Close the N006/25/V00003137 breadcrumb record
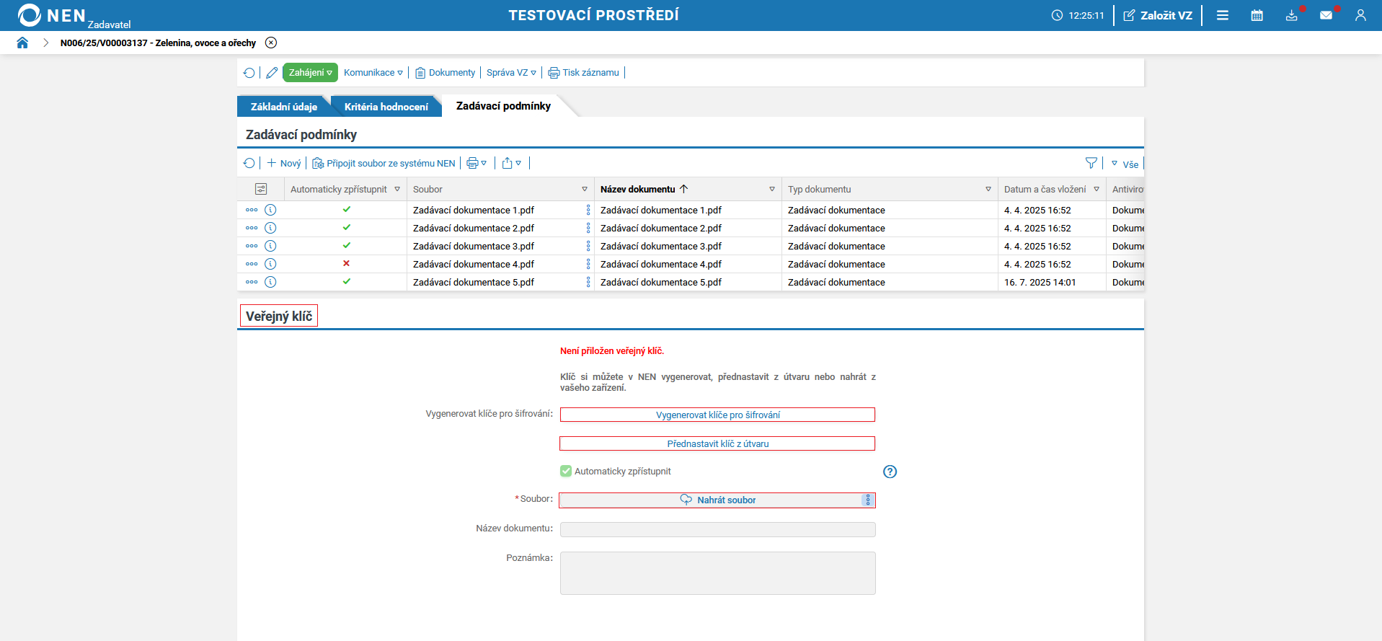Screen dimensions: 1382x641 [271, 43]
